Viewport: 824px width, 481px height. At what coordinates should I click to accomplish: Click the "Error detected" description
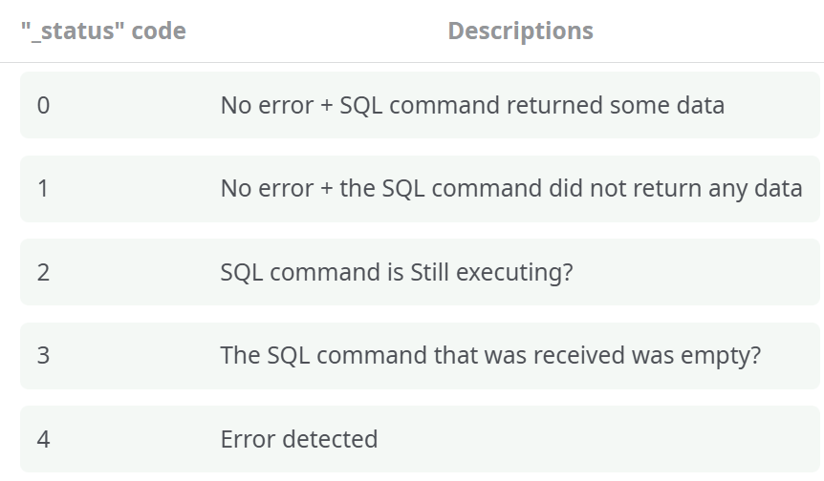[299, 439]
